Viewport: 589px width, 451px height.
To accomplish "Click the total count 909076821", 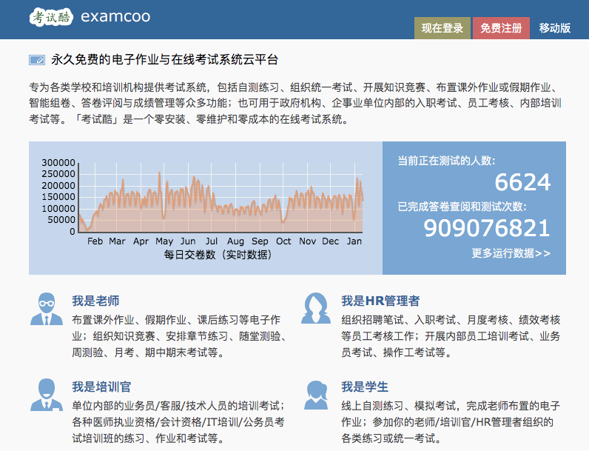I will pos(487,228).
